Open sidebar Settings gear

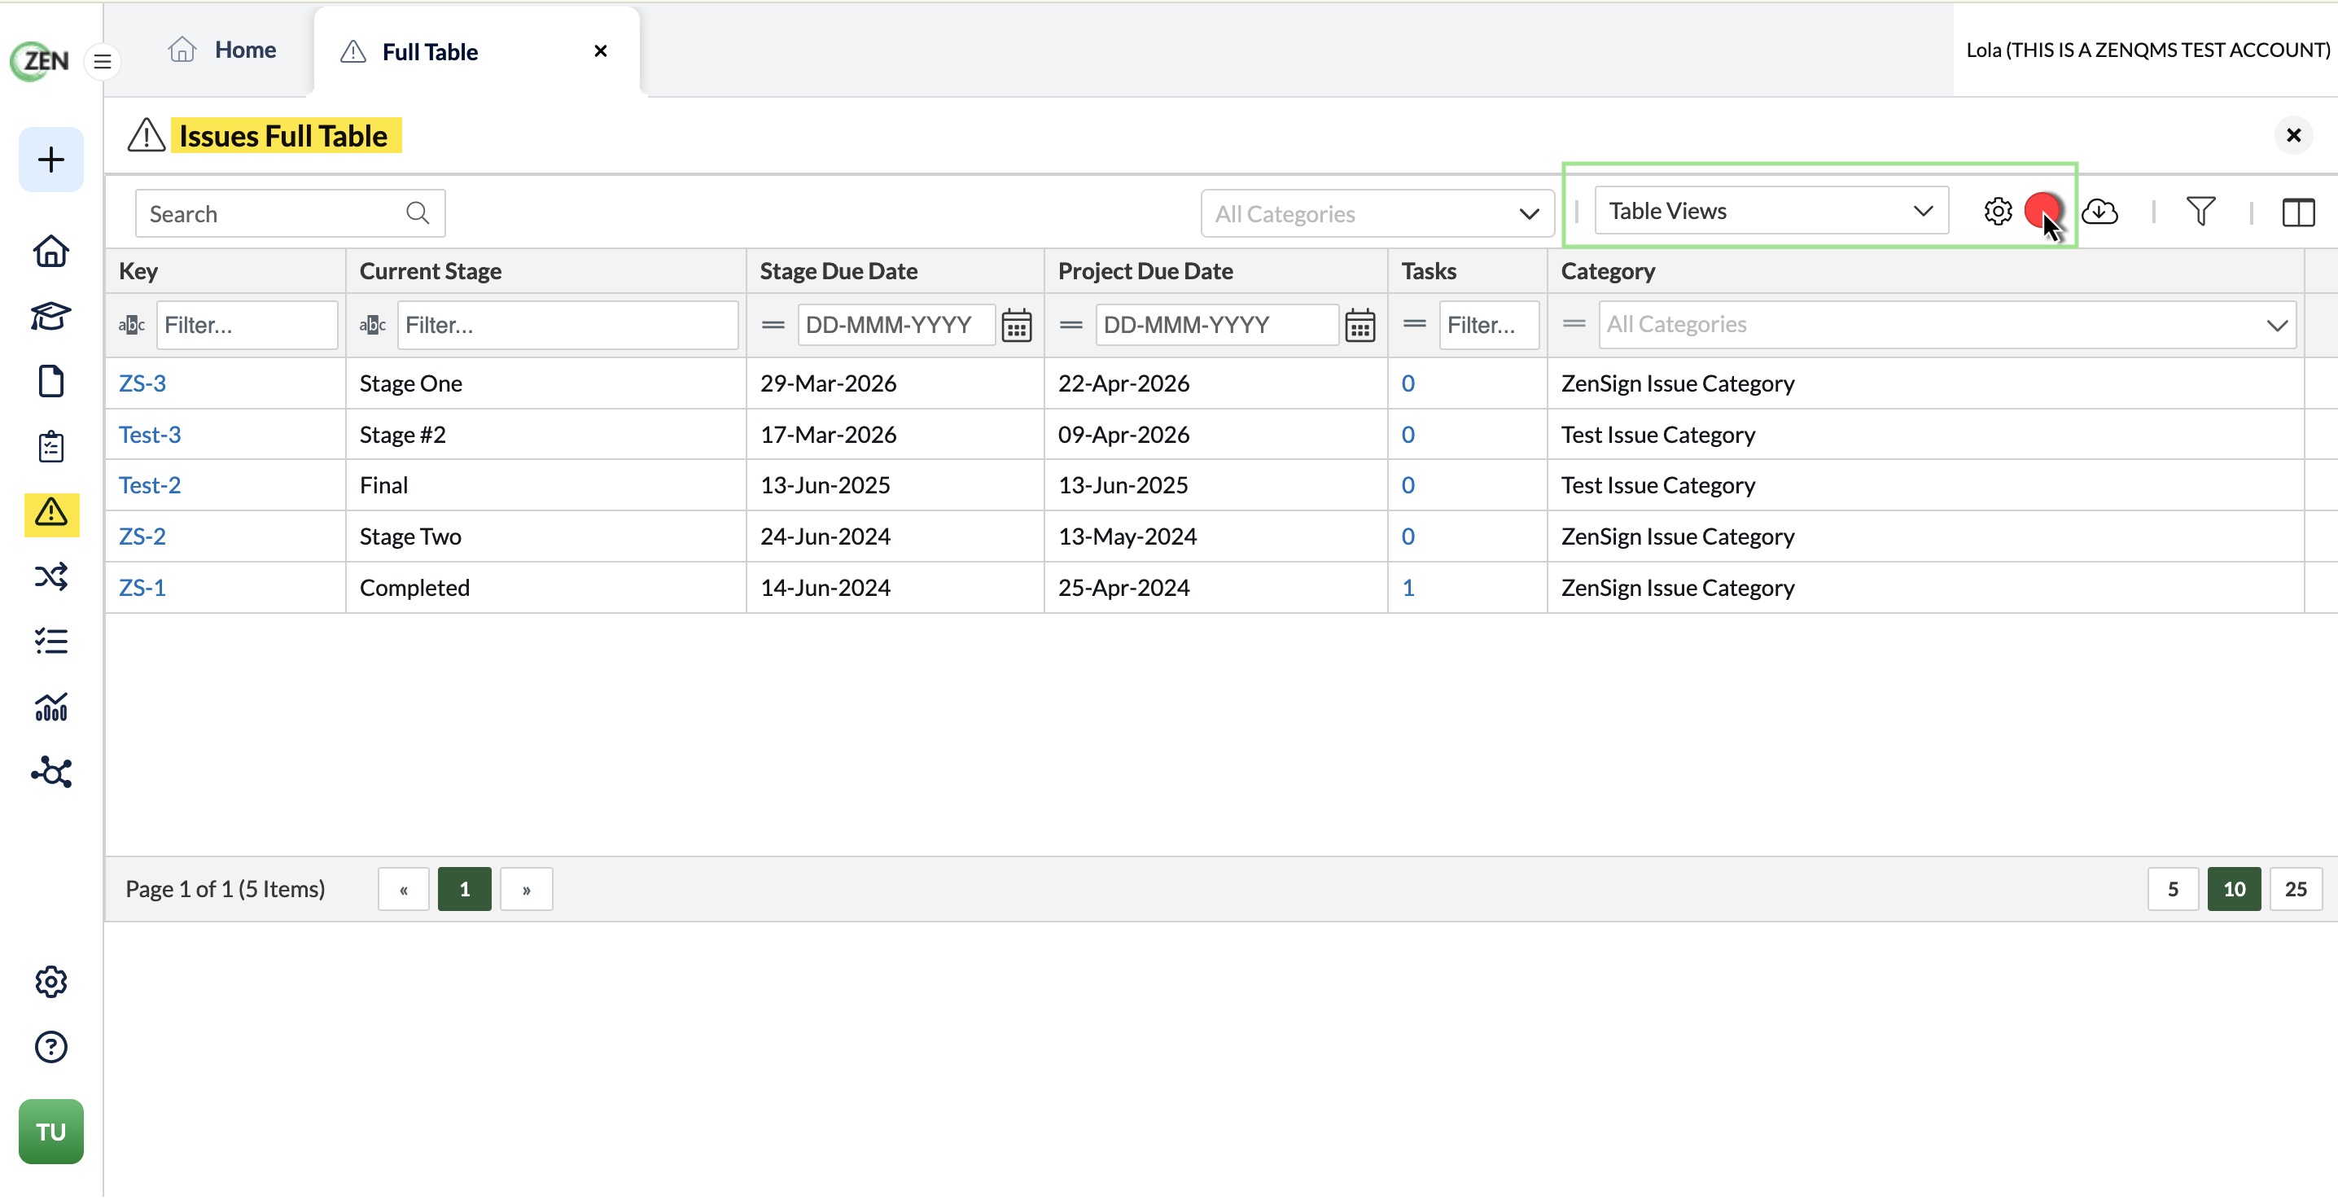tap(50, 982)
